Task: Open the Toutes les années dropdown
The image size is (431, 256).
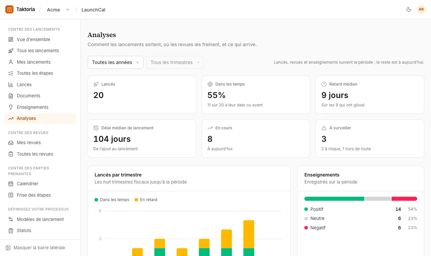Action: tap(115, 62)
